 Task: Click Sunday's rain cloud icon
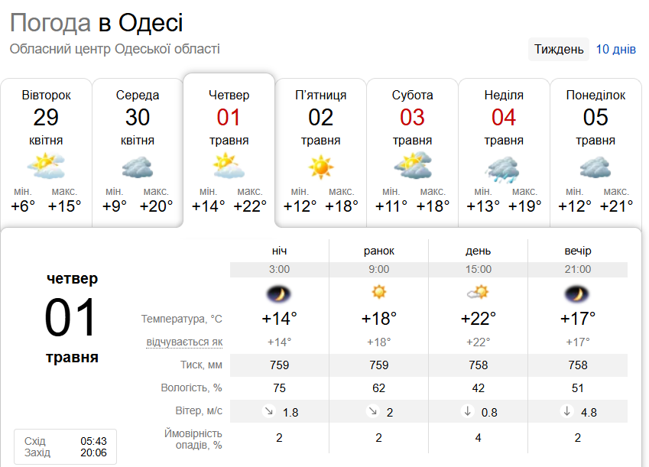[x=504, y=167]
